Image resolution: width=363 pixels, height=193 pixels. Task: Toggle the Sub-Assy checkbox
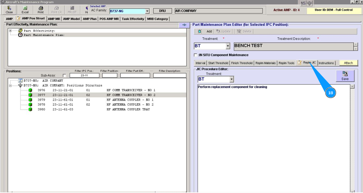64,75
